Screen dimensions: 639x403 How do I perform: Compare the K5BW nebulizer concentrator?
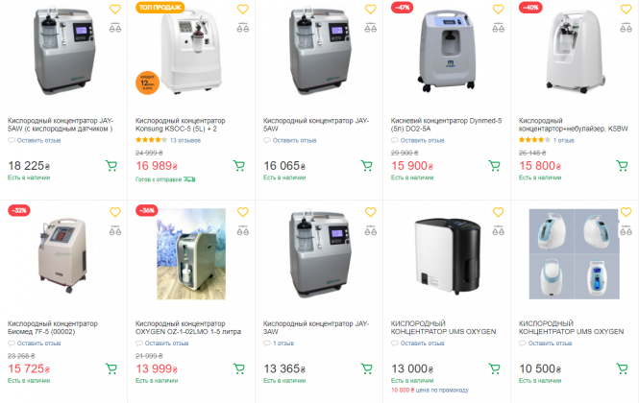pos(626,30)
